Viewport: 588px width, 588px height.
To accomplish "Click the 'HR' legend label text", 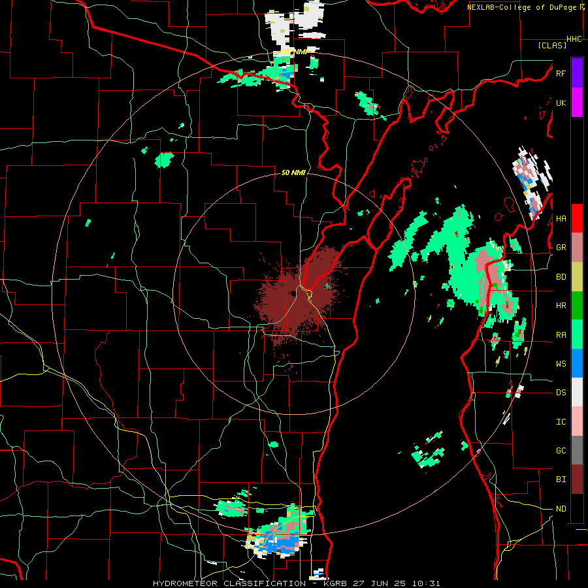I will tap(561, 306).
